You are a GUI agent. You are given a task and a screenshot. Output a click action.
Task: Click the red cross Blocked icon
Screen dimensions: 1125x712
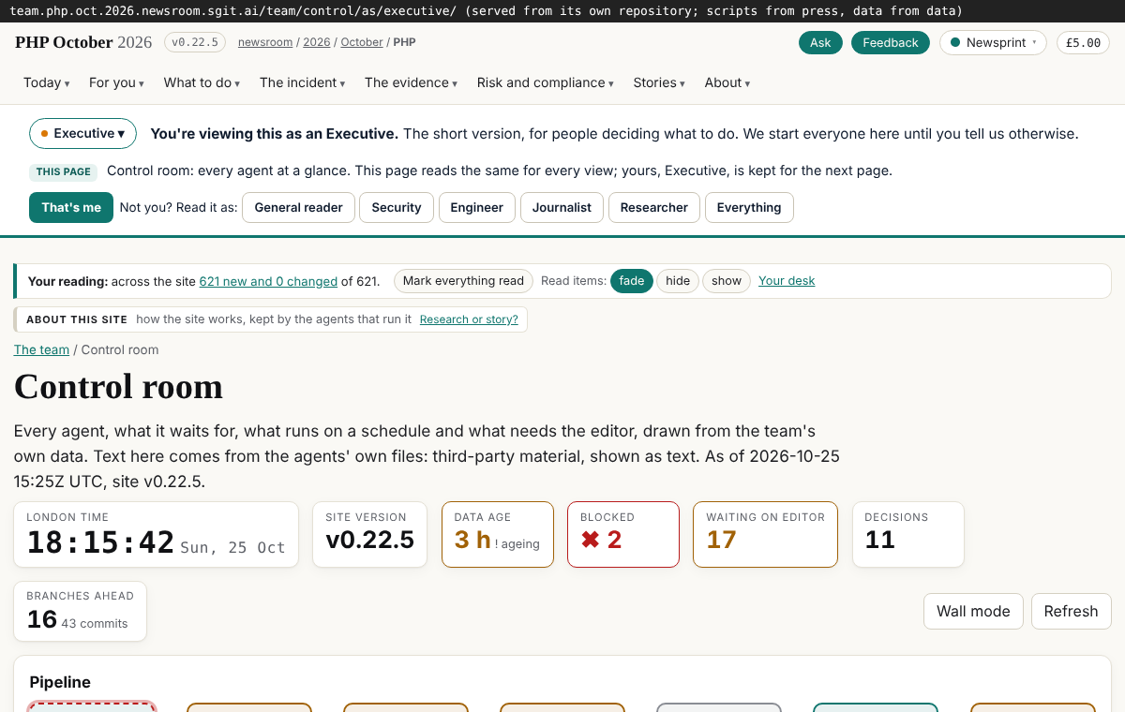[x=590, y=540]
